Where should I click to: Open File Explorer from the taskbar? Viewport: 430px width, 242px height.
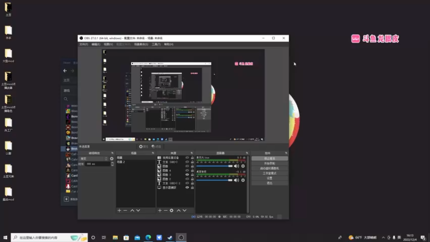click(115, 237)
